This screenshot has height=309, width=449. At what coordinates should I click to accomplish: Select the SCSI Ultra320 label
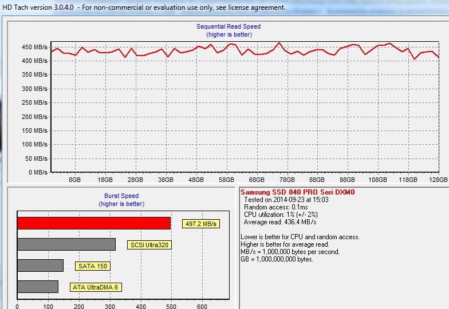pyautogui.click(x=149, y=245)
